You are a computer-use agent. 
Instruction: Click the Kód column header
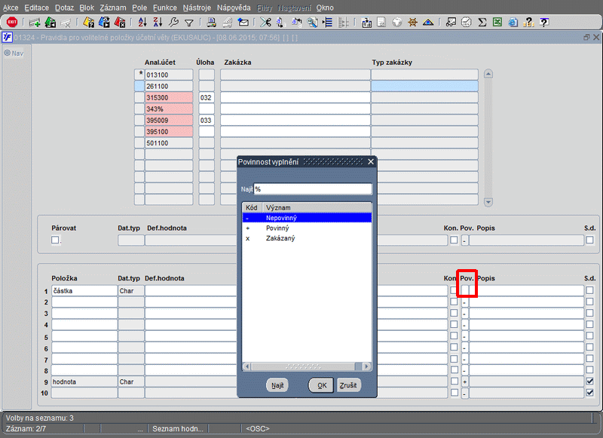tap(252, 207)
